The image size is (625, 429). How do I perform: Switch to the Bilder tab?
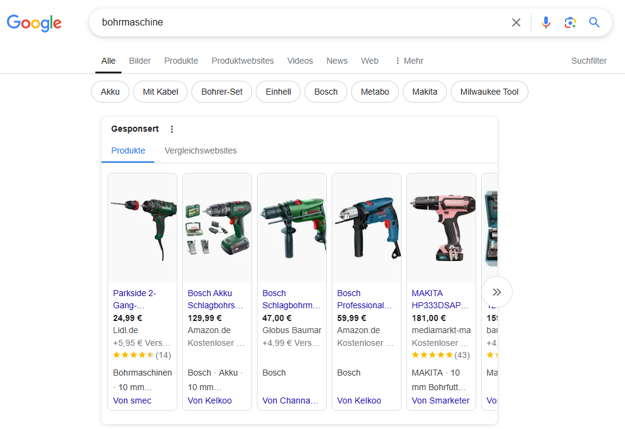(140, 61)
